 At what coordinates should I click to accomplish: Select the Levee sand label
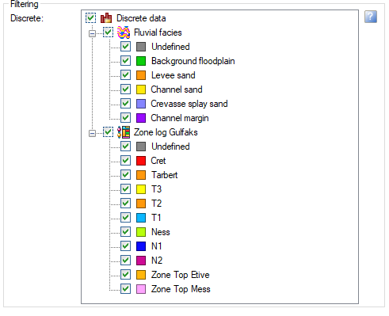point(174,75)
